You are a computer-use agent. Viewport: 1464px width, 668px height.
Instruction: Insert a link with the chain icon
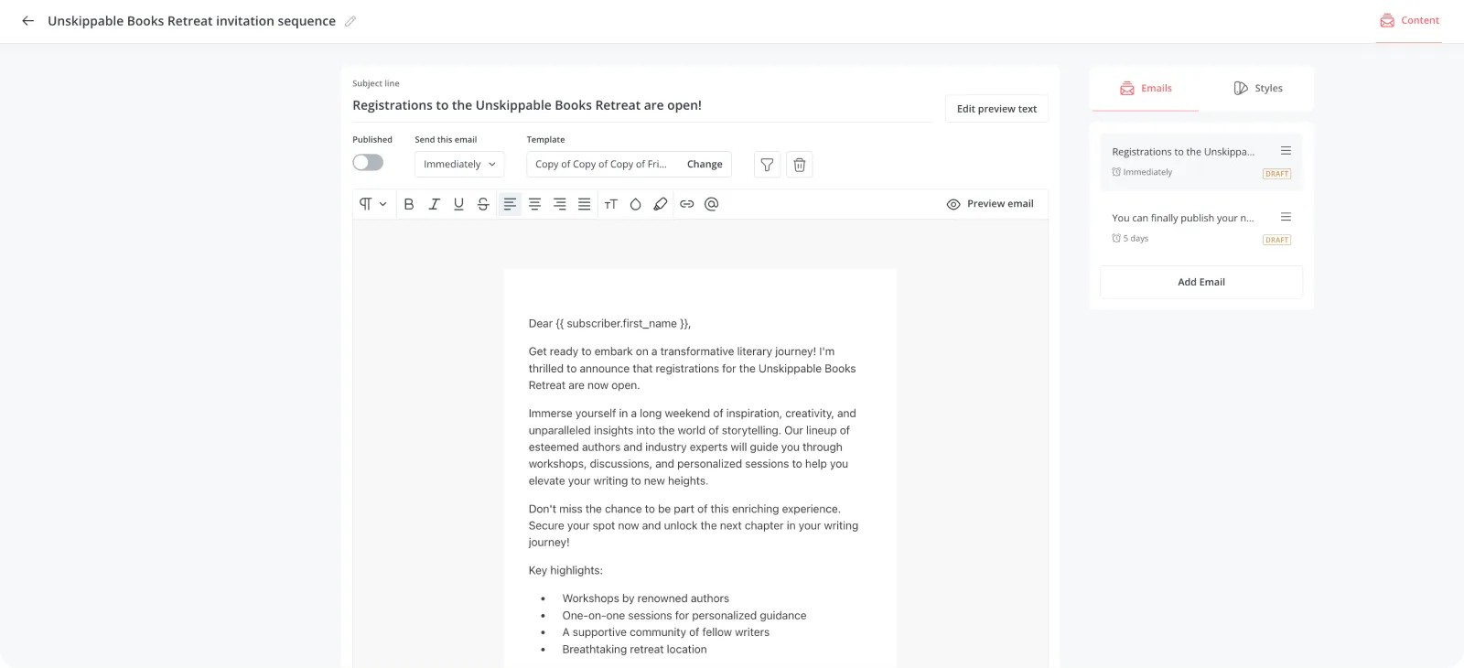[686, 204]
